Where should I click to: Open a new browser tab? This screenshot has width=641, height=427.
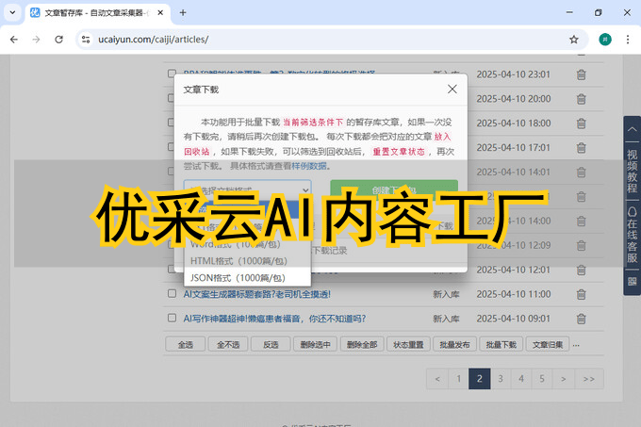[183, 13]
